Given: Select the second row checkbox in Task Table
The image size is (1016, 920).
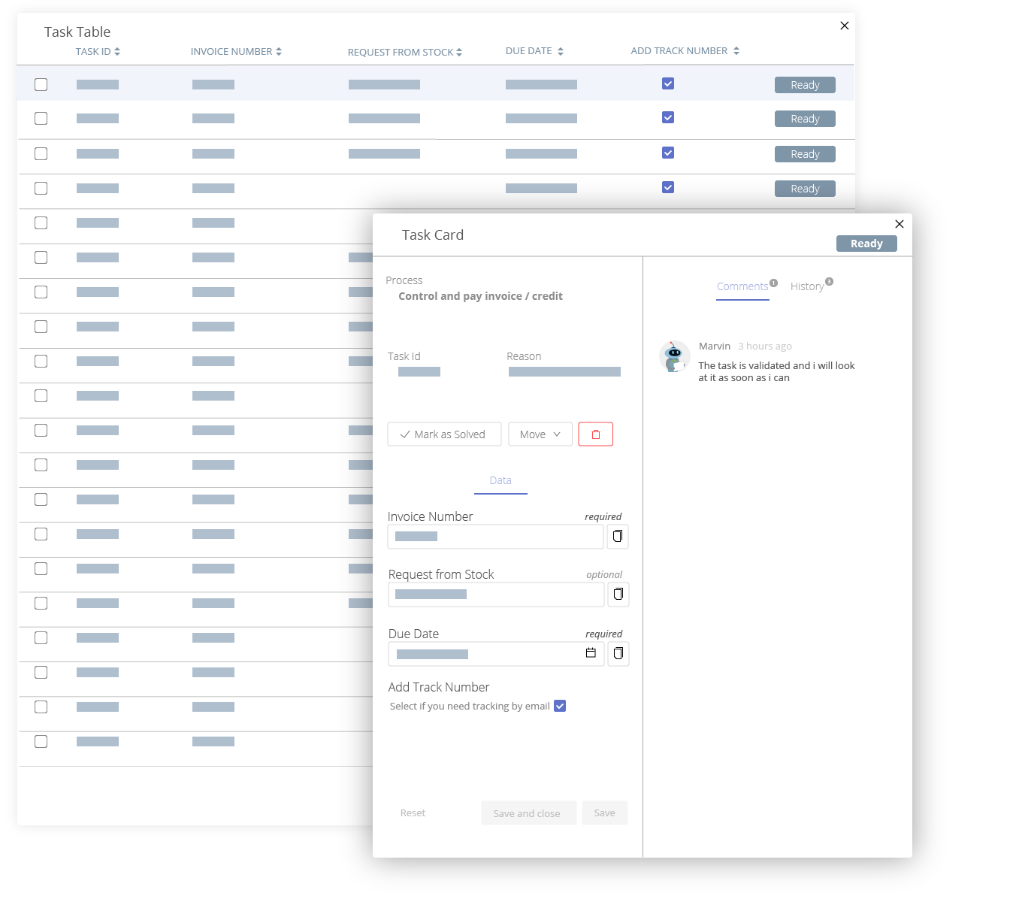Looking at the screenshot, I should pyautogui.click(x=41, y=119).
